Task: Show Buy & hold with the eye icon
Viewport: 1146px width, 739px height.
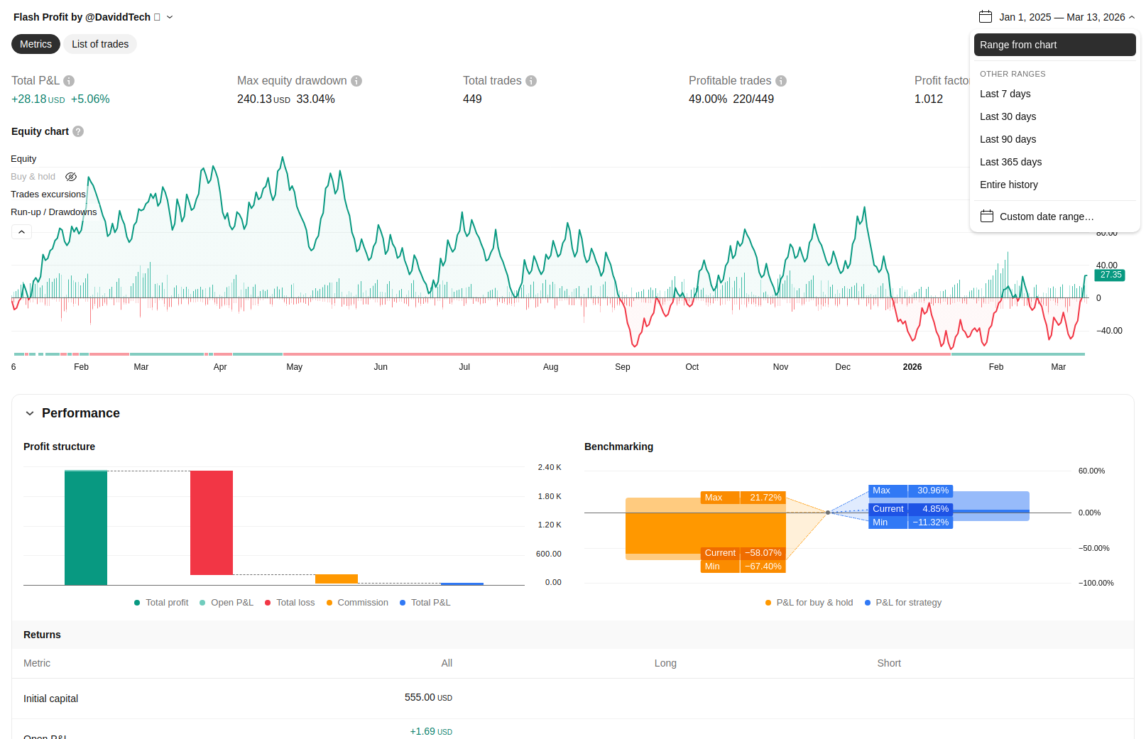Action: coord(71,177)
